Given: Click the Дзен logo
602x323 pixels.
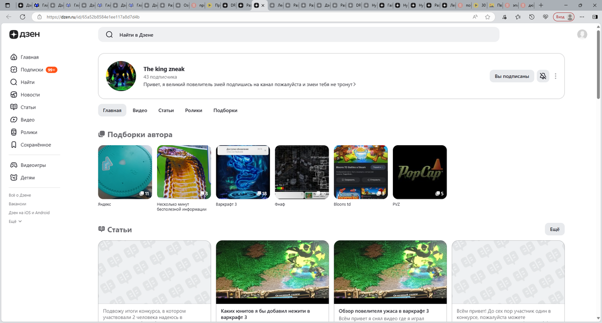Looking at the screenshot, I should tap(25, 35).
